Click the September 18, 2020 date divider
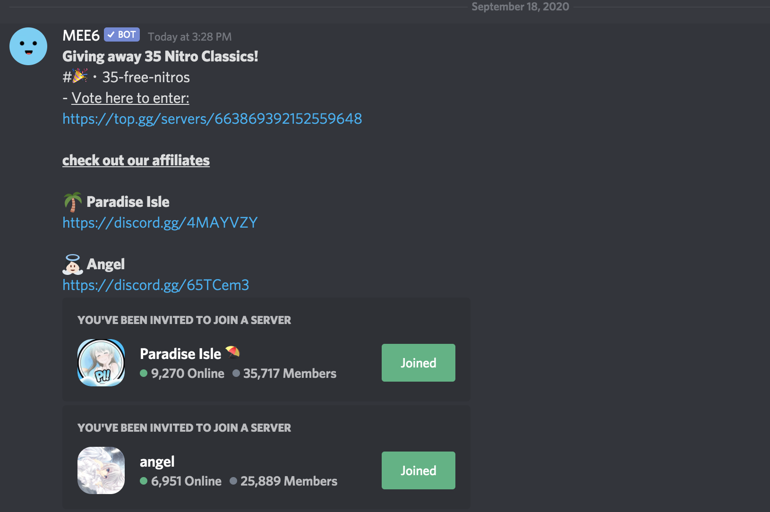The image size is (770, 512). 520,7
